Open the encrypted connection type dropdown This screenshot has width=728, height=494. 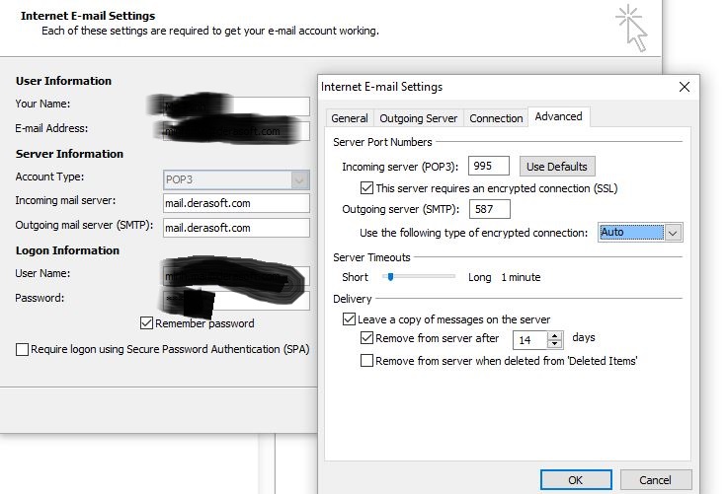coord(673,233)
